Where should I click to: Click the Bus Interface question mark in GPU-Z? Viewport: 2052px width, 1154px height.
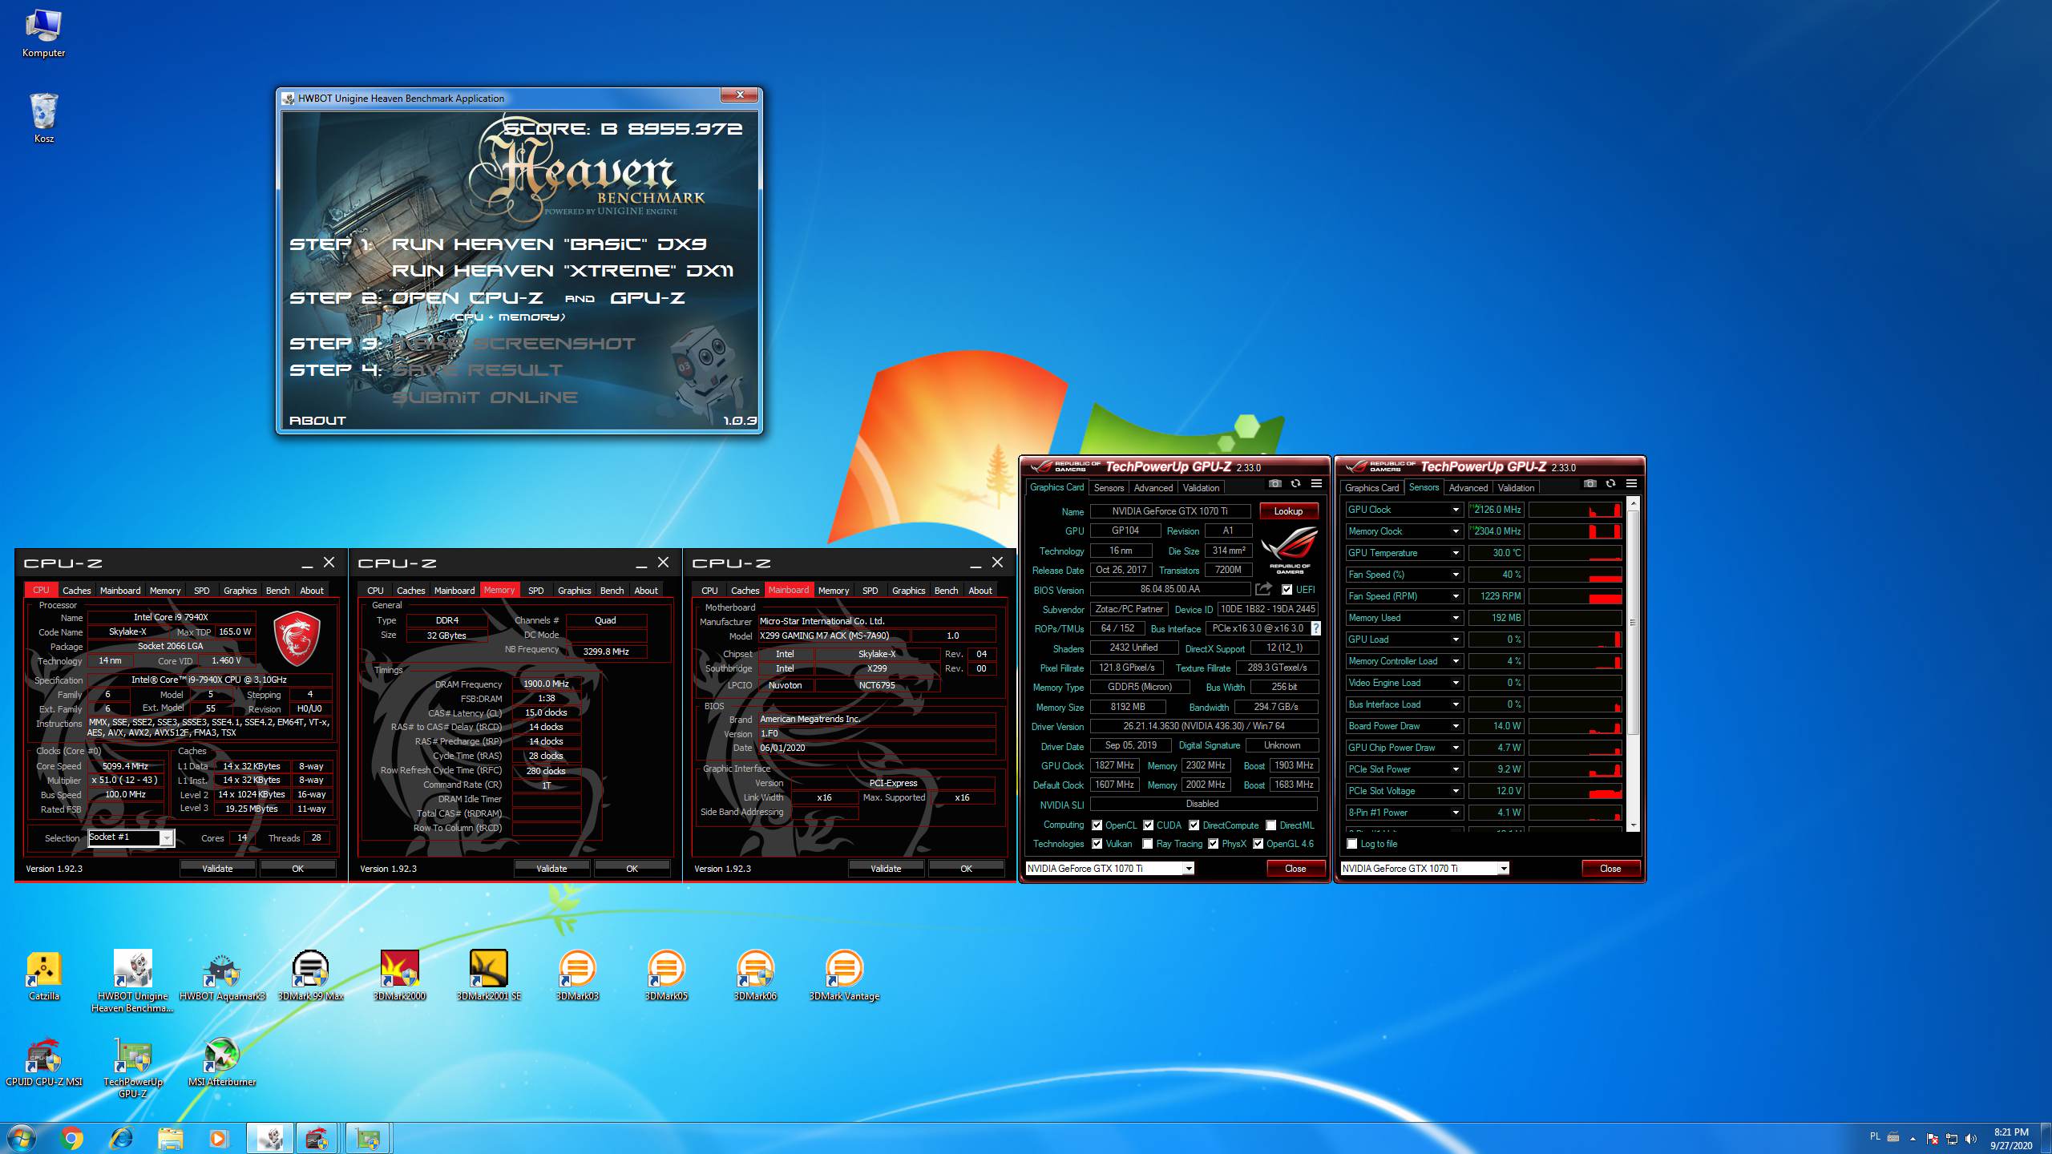pyautogui.click(x=1316, y=628)
